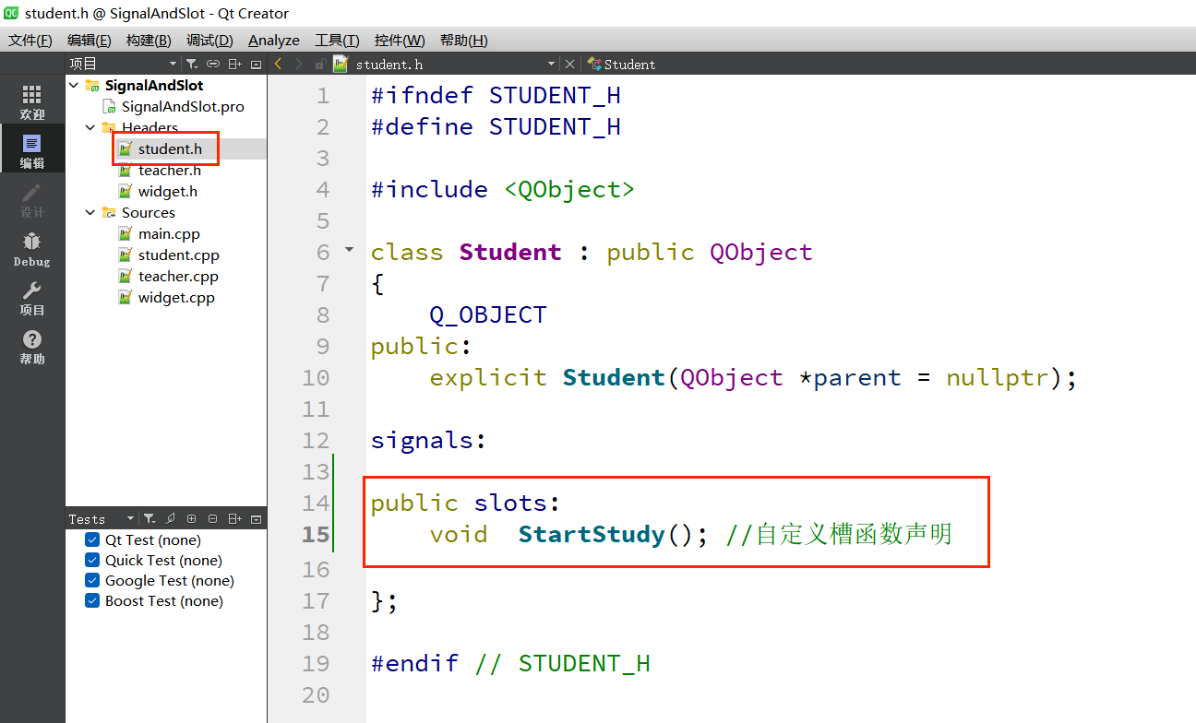Click '#include <QObject>' line in editor

click(x=503, y=189)
